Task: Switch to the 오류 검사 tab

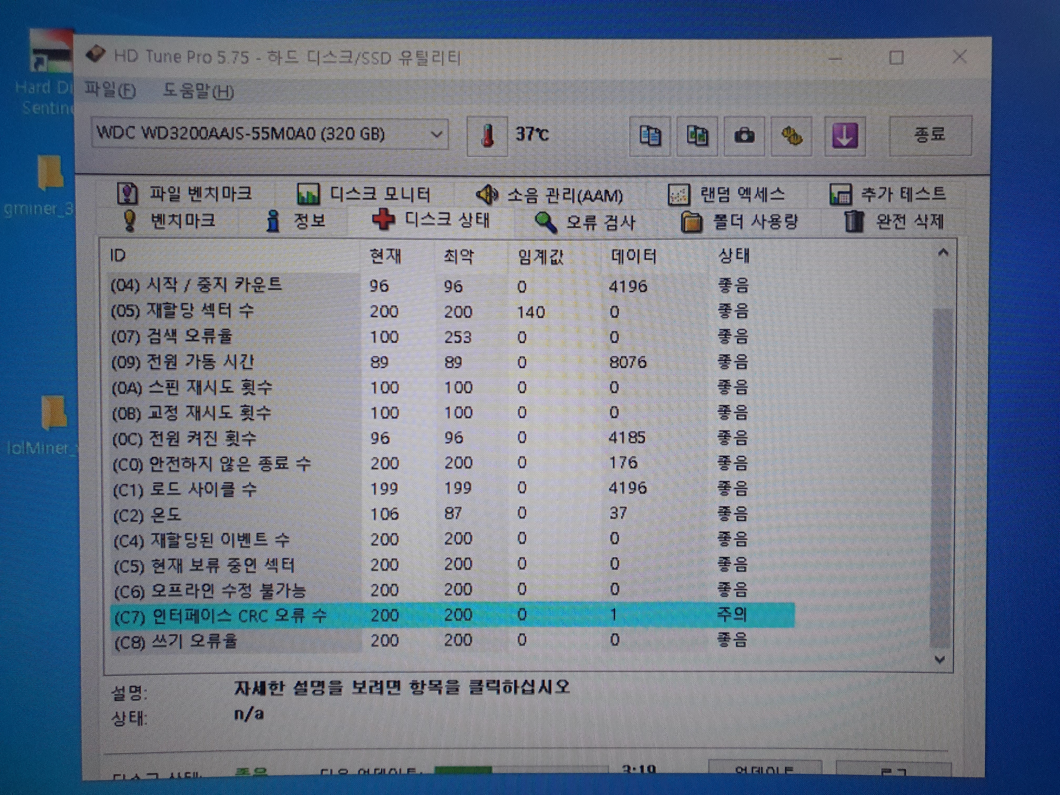Action: pos(585,222)
